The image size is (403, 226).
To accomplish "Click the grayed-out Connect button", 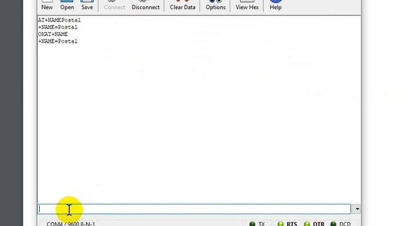I will (115, 6).
